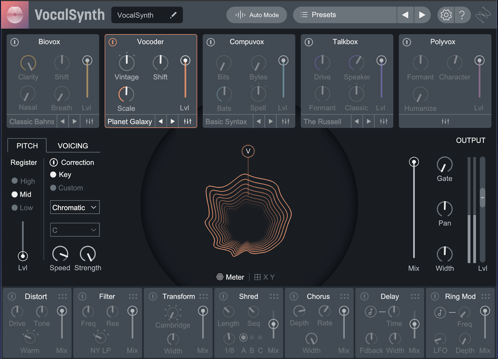Open Polyvox advanced settings sliders icon
The width and height of the screenshot is (498, 359).
(445, 121)
